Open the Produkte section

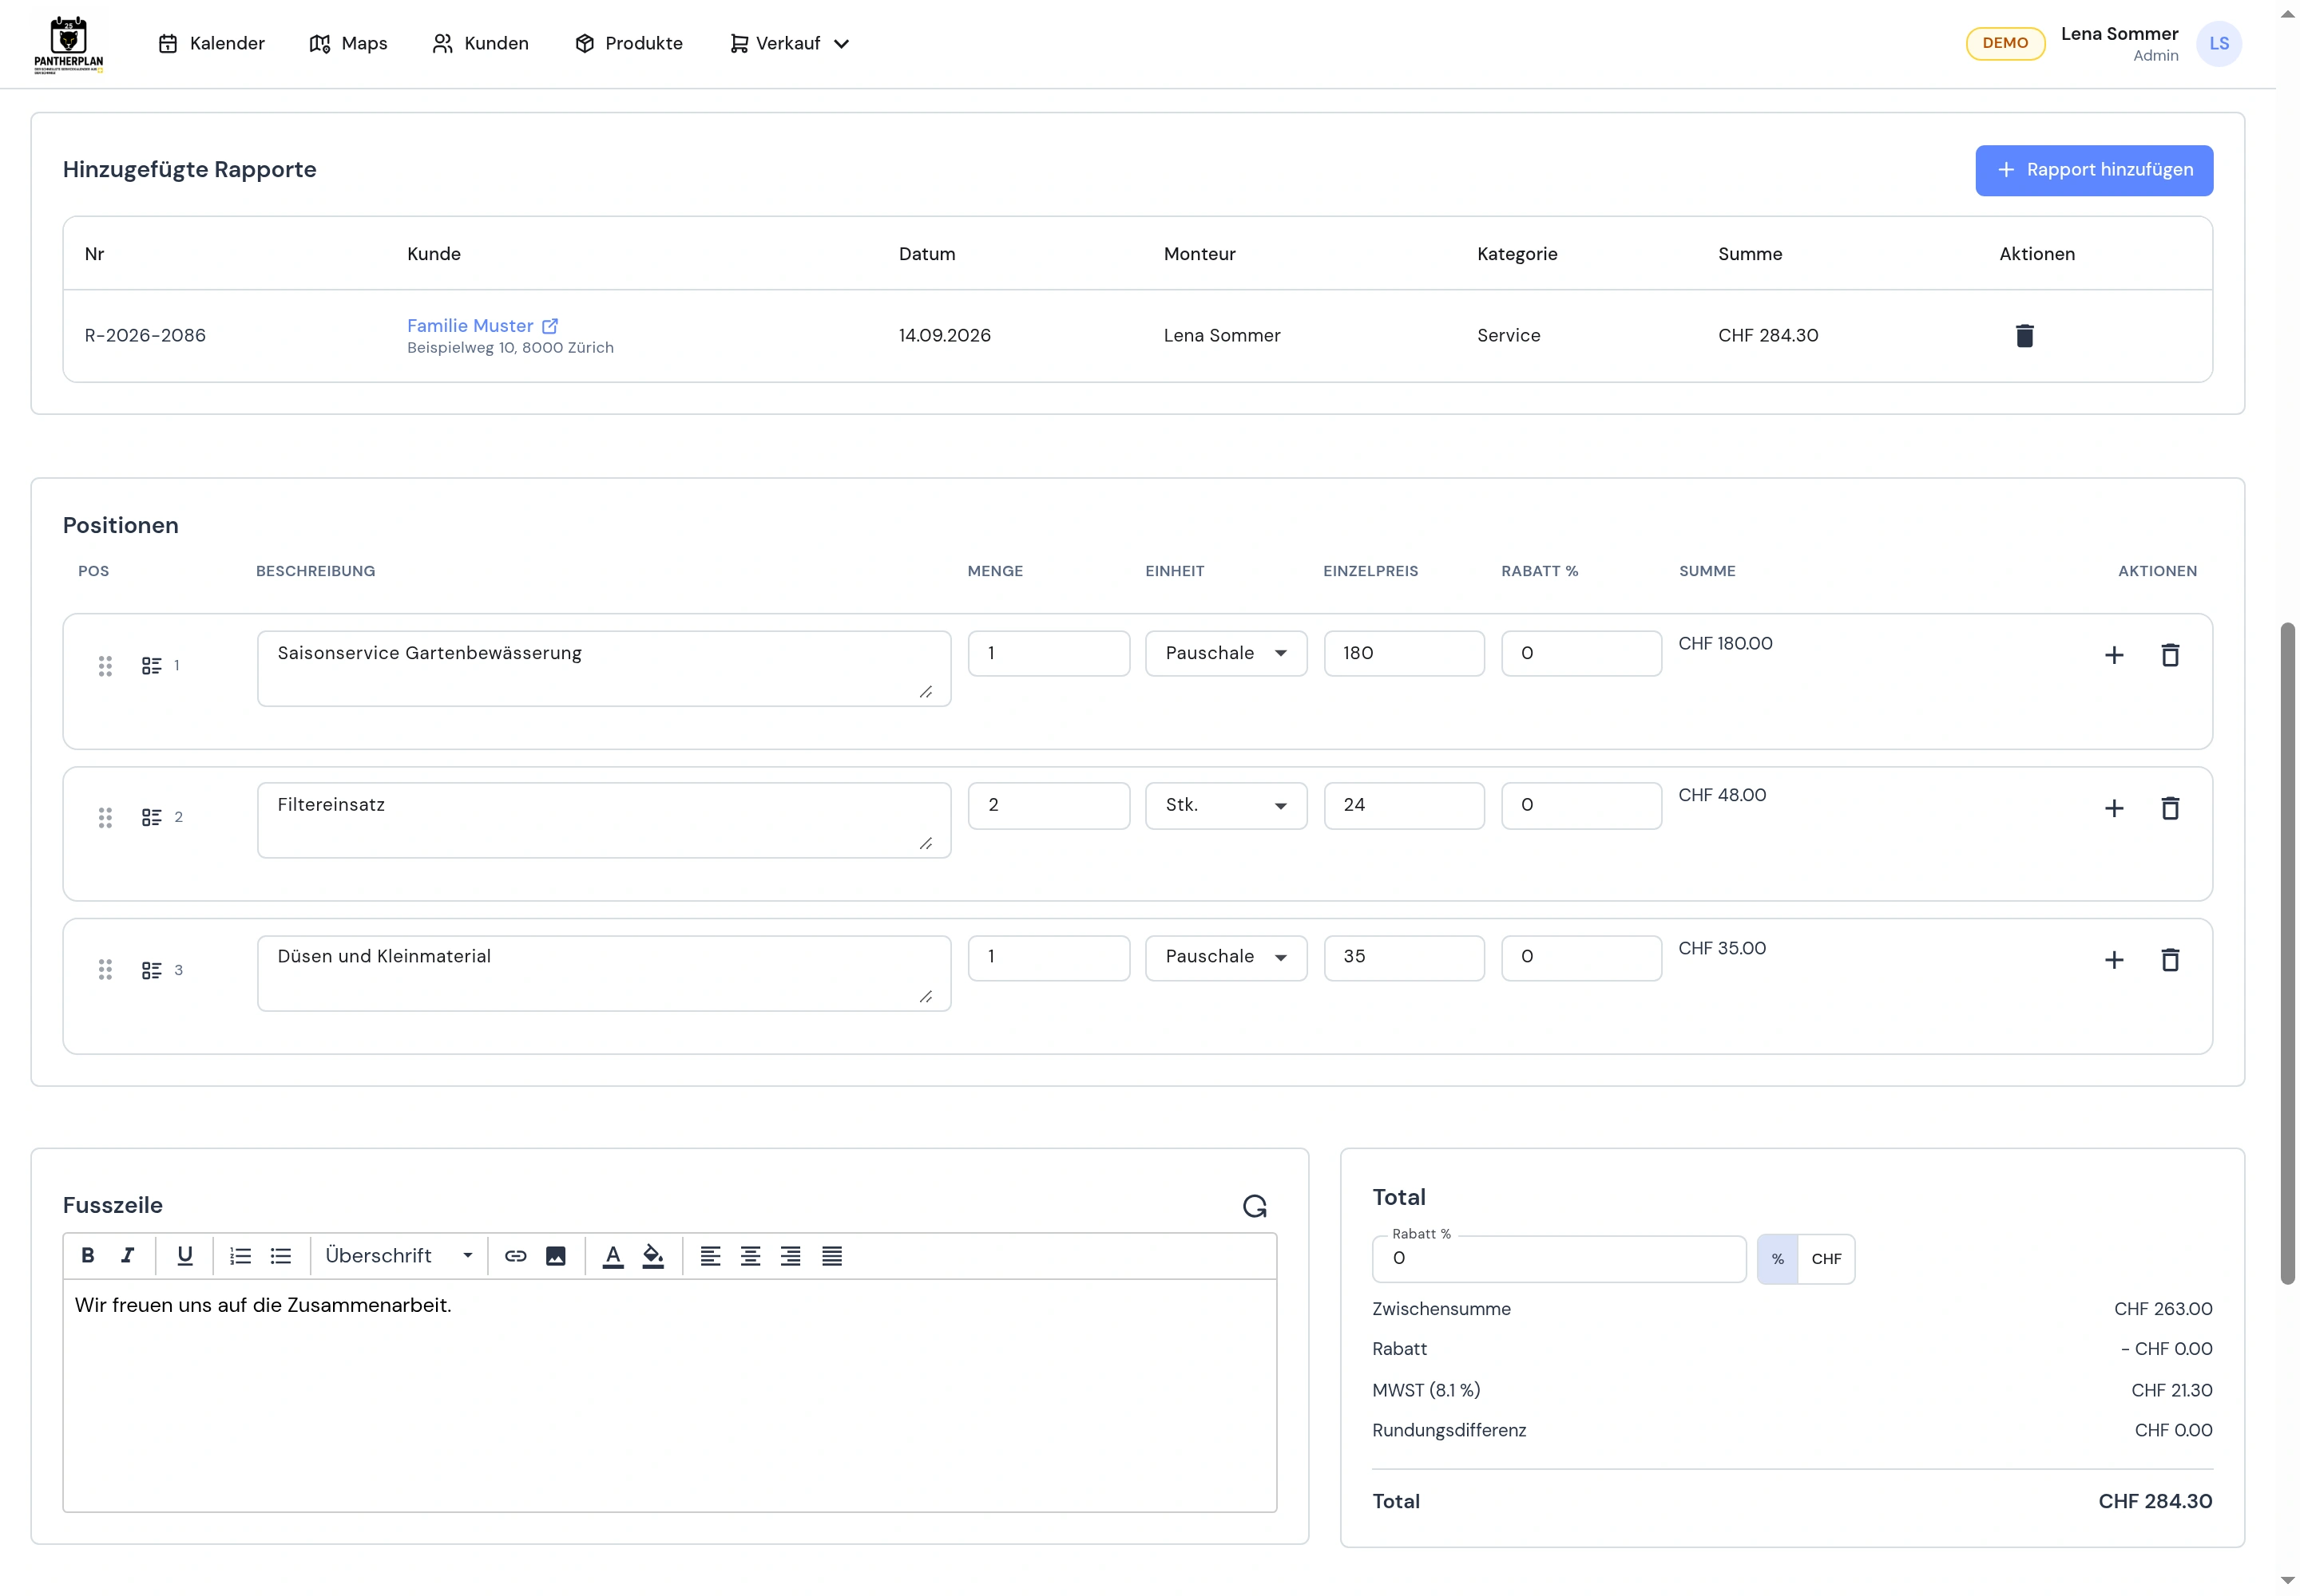[629, 43]
